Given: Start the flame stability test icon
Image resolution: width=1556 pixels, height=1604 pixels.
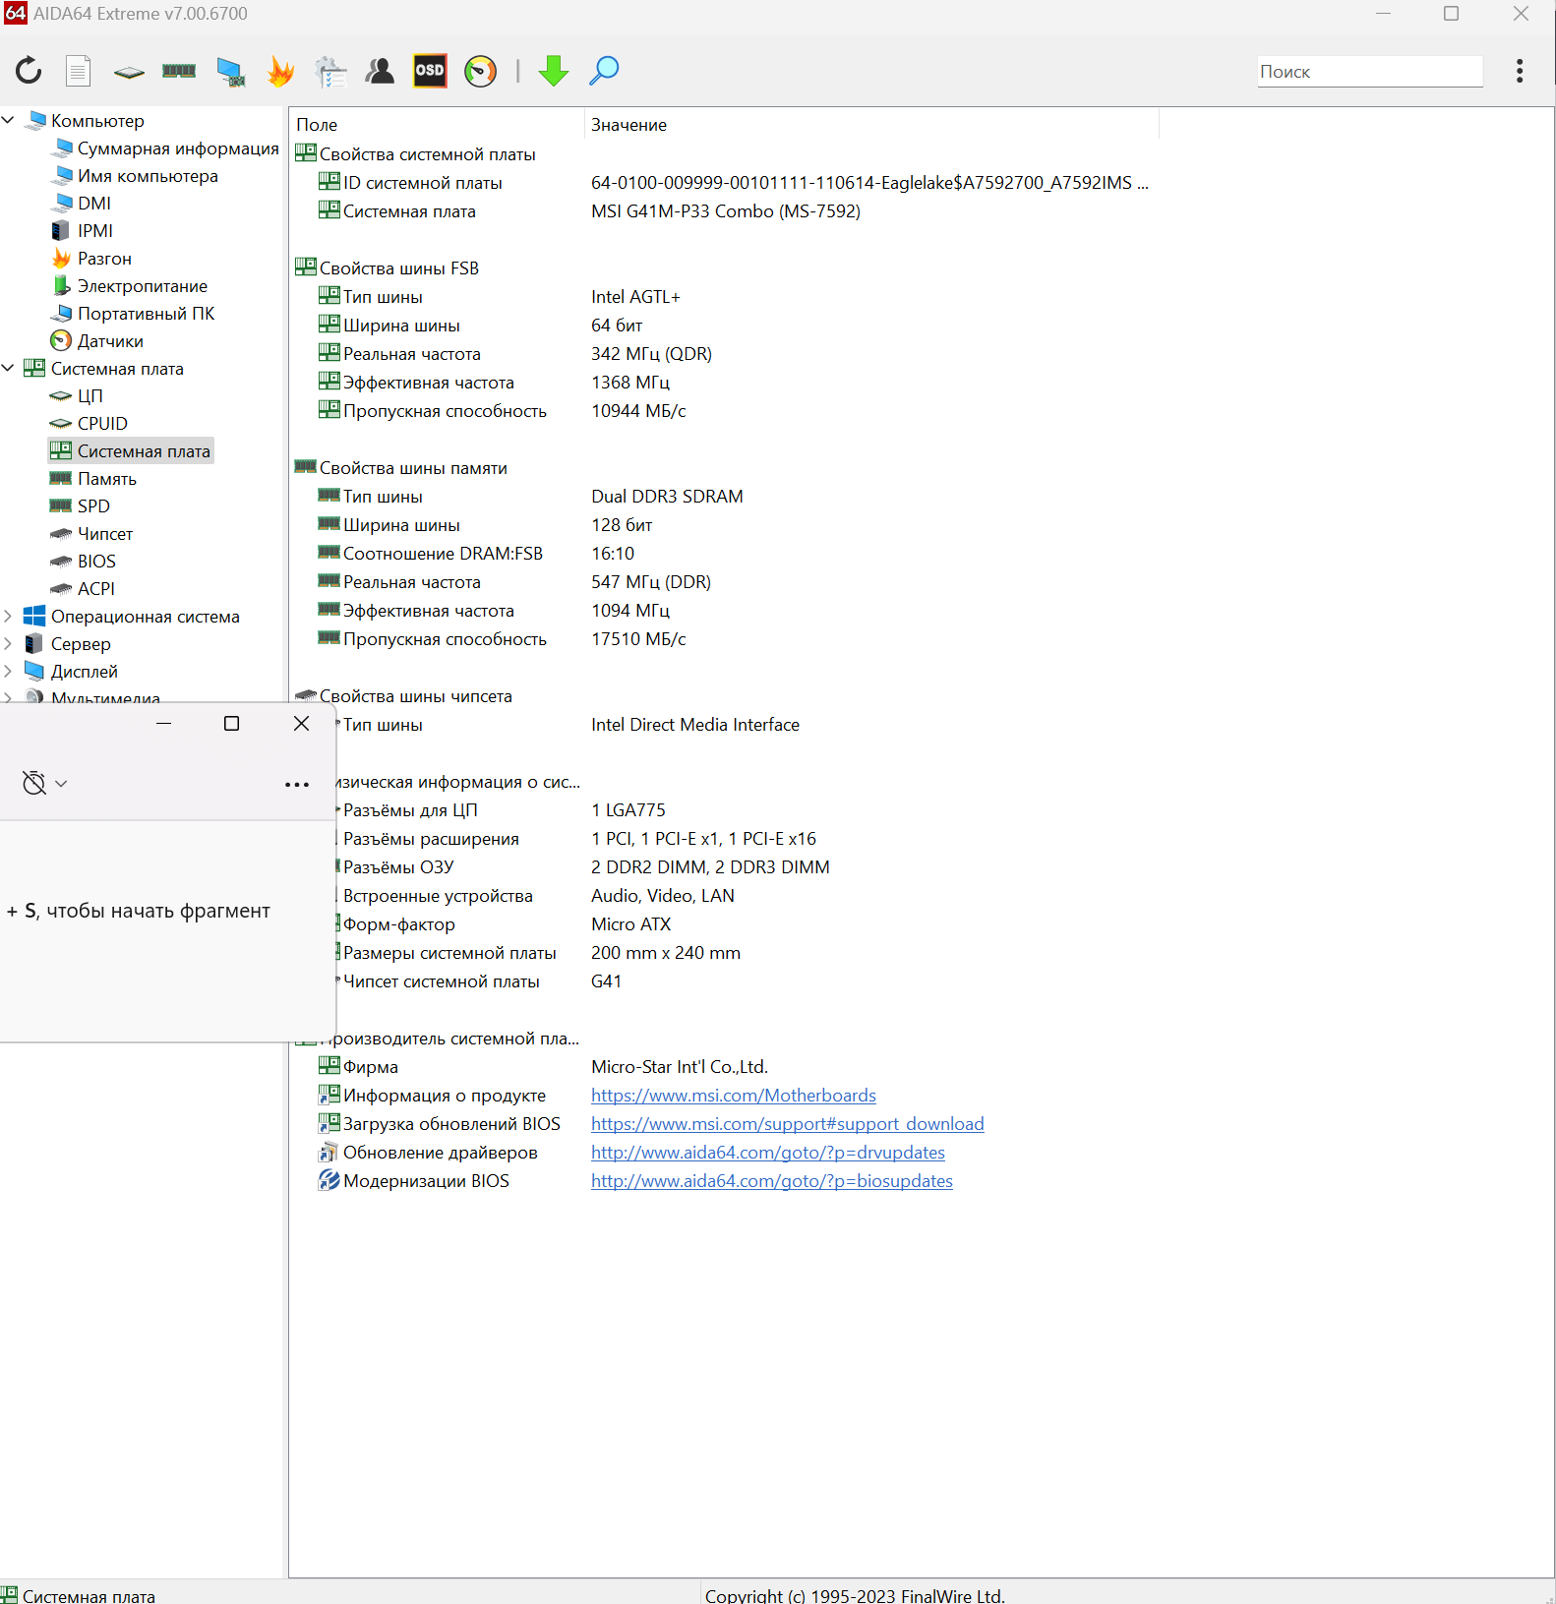Looking at the screenshot, I should pyautogui.click(x=281, y=71).
